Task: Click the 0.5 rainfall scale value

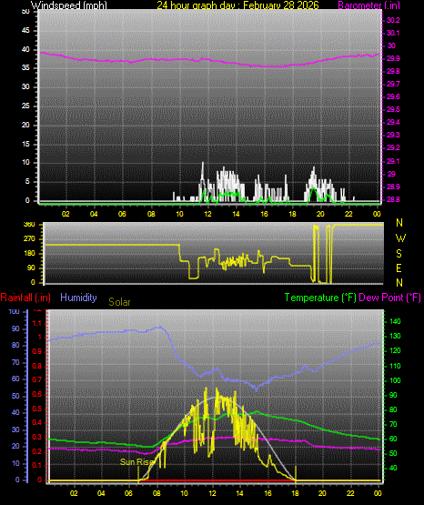Action: (x=37, y=409)
